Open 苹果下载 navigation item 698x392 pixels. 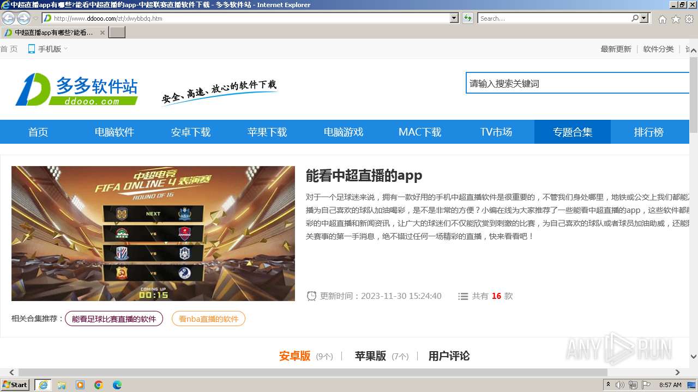[x=267, y=132]
